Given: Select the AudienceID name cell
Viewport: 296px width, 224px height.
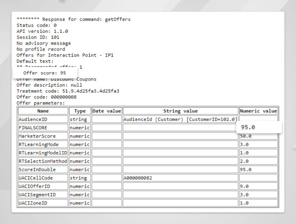Looking at the screenshot, I should 43,119.
